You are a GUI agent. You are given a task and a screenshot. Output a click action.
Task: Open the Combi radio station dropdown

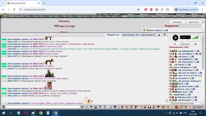185,37
